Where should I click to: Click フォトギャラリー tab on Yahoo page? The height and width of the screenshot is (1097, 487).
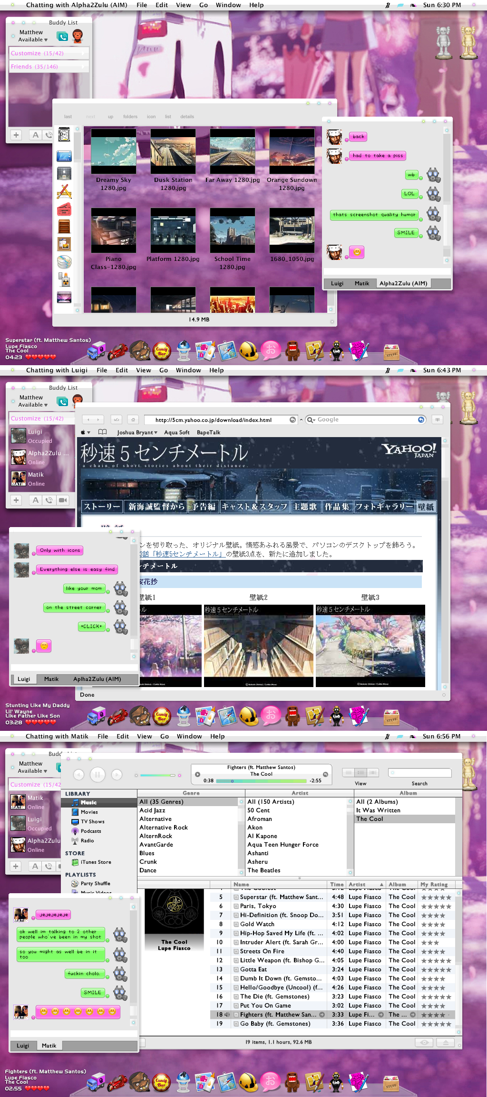pyautogui.click(x=384, y=507)
